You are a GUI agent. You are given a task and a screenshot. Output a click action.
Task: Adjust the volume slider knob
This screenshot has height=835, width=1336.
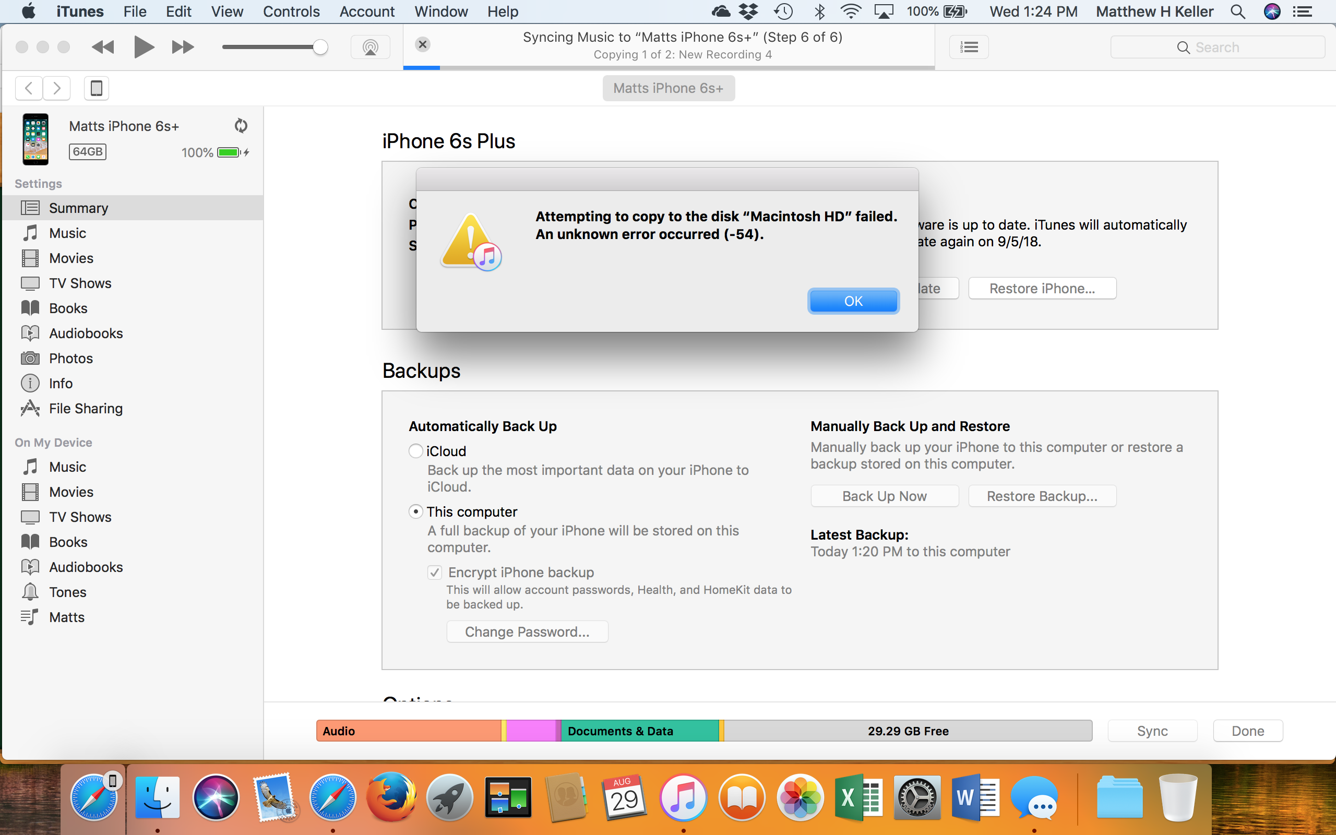coord(320,47)
